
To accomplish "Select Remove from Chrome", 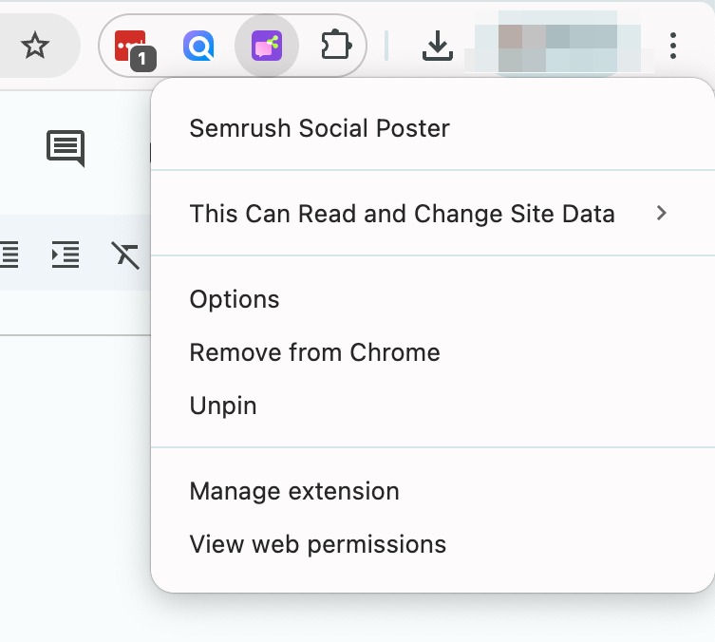I will point(314,352).
